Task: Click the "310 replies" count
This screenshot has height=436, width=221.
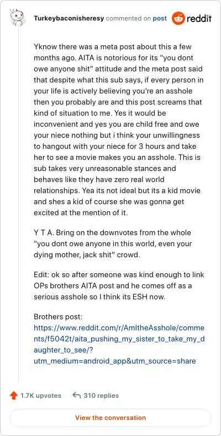Action: pos(101,396)
